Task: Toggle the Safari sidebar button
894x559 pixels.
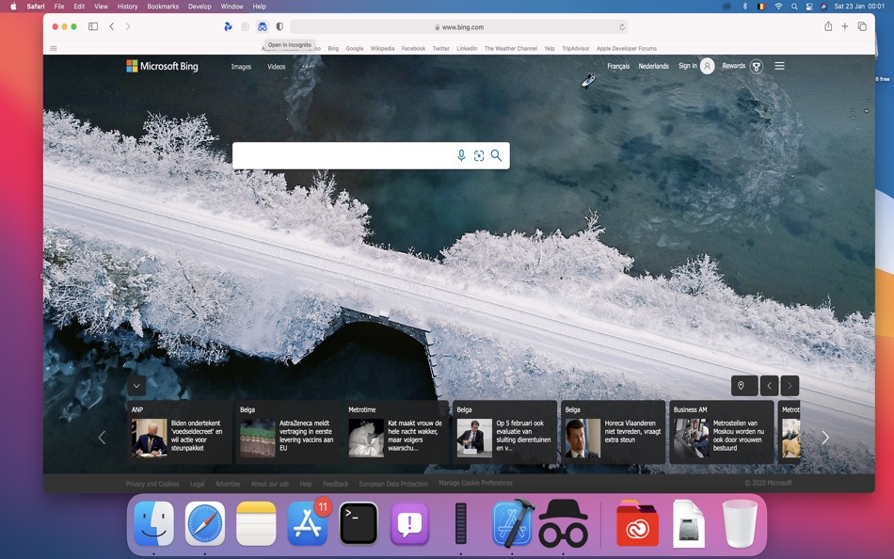Action: tap(93, 26)
